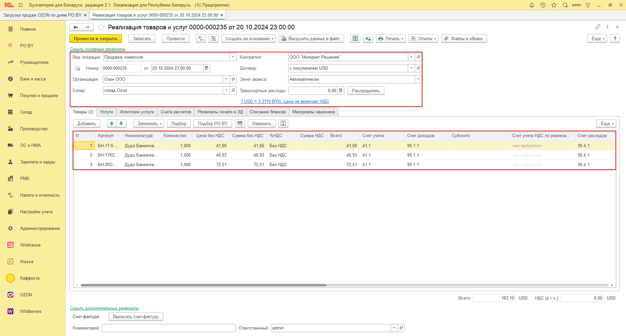
Task: Click the Записать button
Action: coord(142,39)
